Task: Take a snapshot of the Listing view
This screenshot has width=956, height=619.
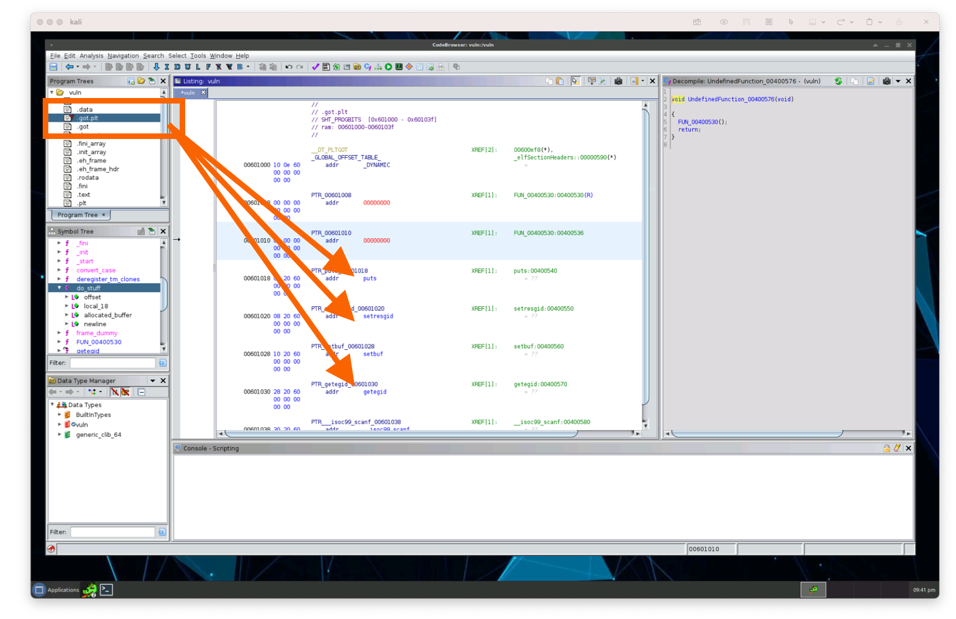Action: click(618, 81)
